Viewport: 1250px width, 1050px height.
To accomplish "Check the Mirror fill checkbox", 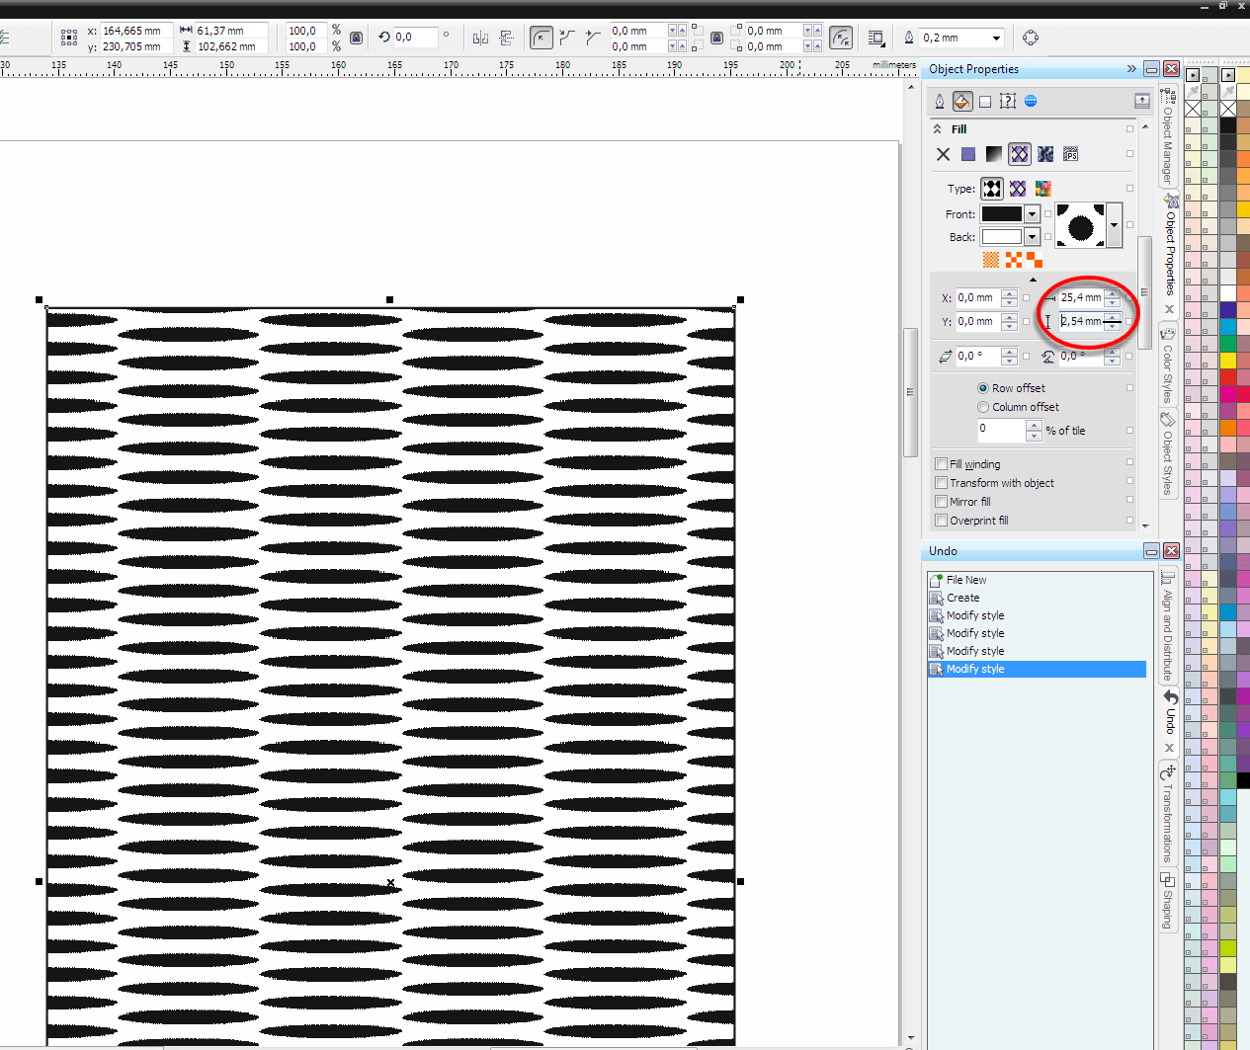I will tap(941, 501).
